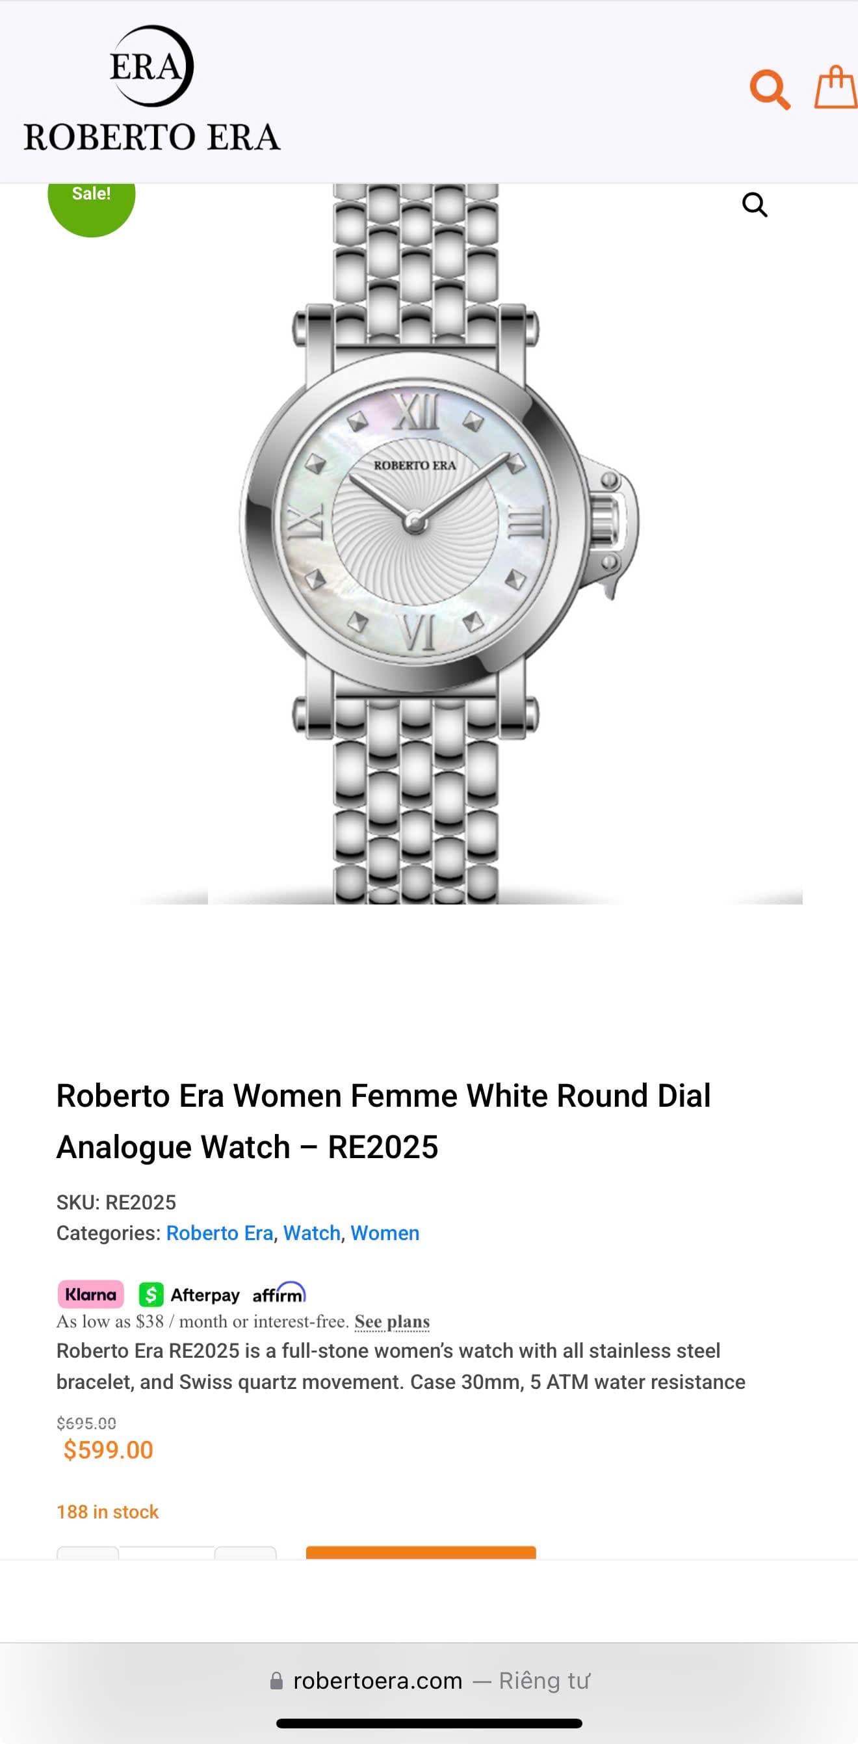
Task: Tap the $599.00 sale price
Action: click(109, 1449)
